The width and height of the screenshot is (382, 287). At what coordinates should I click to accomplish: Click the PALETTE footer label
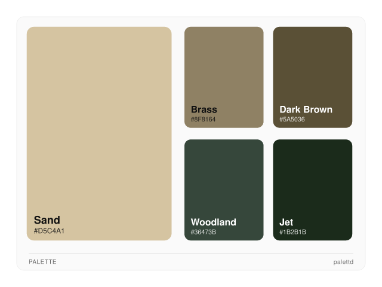[x=42, y=262]
